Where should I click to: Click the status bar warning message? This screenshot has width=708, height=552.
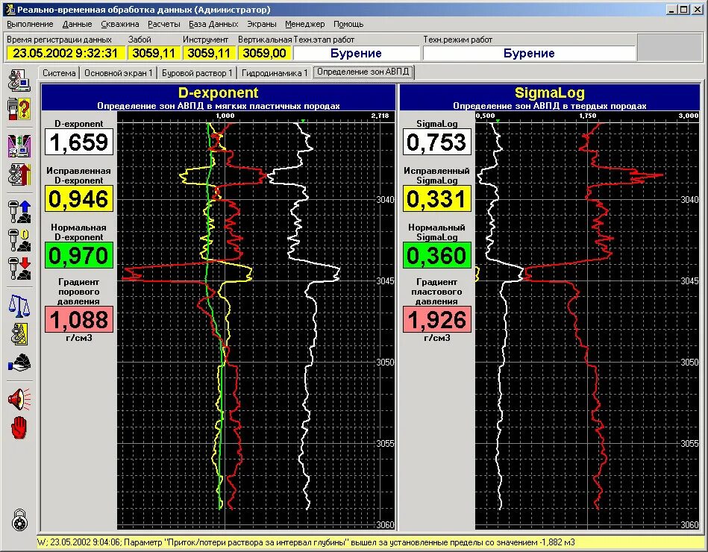(307, 542)
